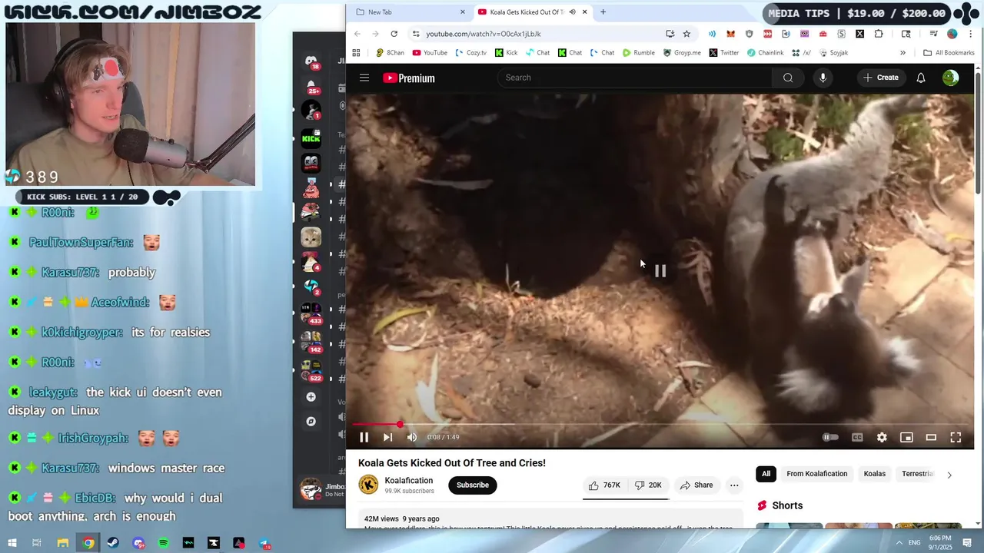Screen dimensions: 984x553
Task: Open the Windows Start menu
Action: (12, 543)
